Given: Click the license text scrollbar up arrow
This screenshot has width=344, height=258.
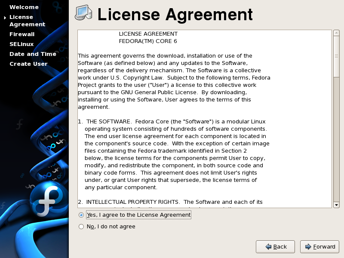Looking at the screenshot, I should [x=336, y=33].
